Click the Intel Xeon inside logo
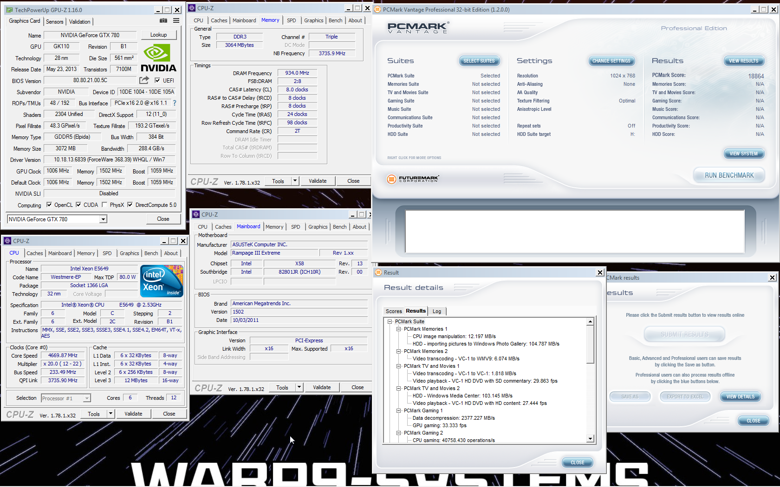Viewport: 780px width, 487px height. coord(162,281)
